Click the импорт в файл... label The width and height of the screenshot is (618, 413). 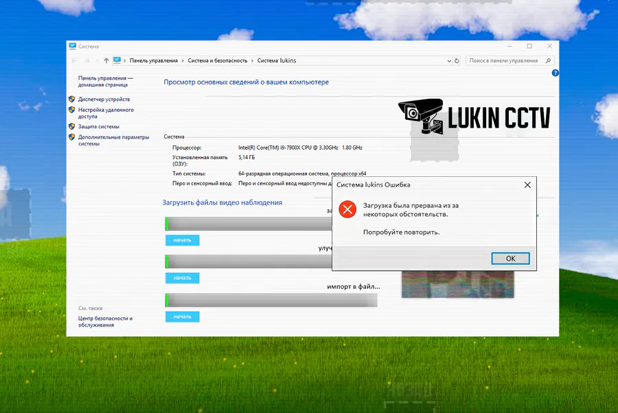354,287
